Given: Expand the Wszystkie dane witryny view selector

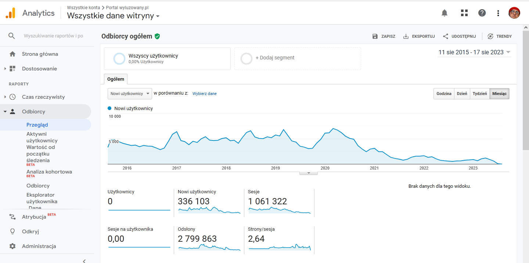Looking at the screenshot, I should [x=113, y=16].
